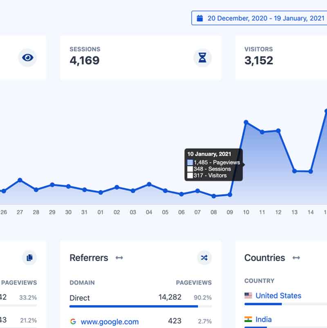Toggle the Pageviews legend swatch in tooltip
Viewport: 327px width, 328px height.
pos(190,162)
